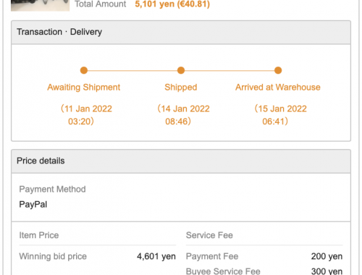Click the PayPal payment method text
This screenshot has width=362, height=275.
point(33,205)
